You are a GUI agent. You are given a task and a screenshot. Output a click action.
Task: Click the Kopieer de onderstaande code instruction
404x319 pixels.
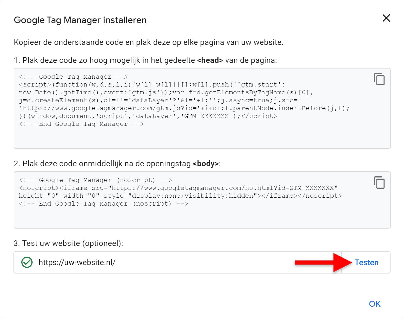tap(149, 42)
